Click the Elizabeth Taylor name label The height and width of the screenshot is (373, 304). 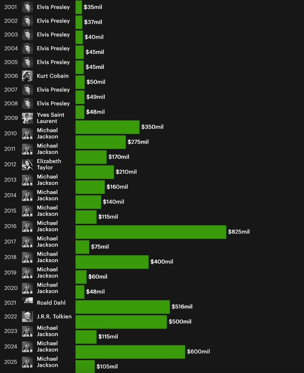(49, 164)
